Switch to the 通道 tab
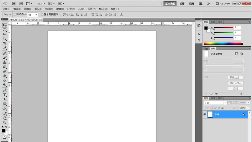 (213, 98)
